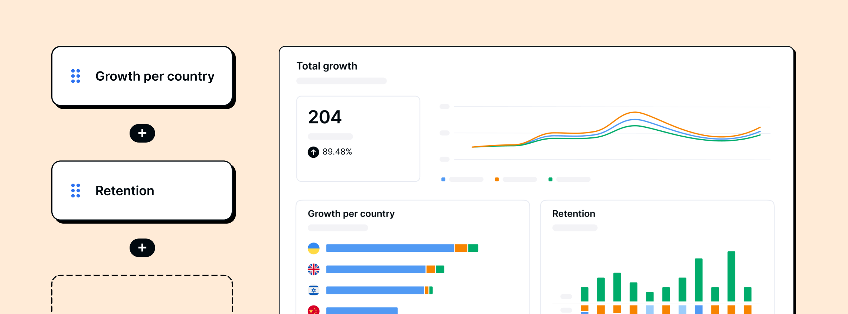Click the empty dashed placeholder slot
The height and width of the screenshot is (314, 848).
142,294
